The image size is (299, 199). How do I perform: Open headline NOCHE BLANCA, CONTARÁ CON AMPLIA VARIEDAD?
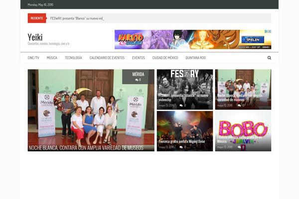click(x=86, y=148)
